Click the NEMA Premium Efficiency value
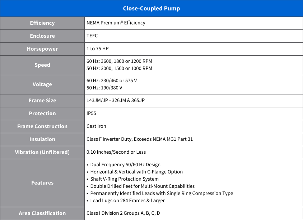 click(x=116, y=23)
